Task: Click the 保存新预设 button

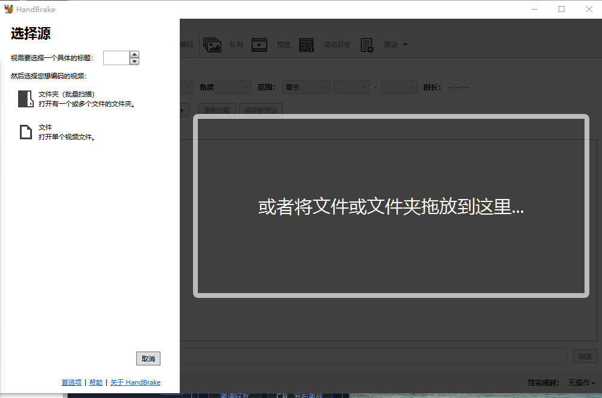Action: (x=261, y=110)
